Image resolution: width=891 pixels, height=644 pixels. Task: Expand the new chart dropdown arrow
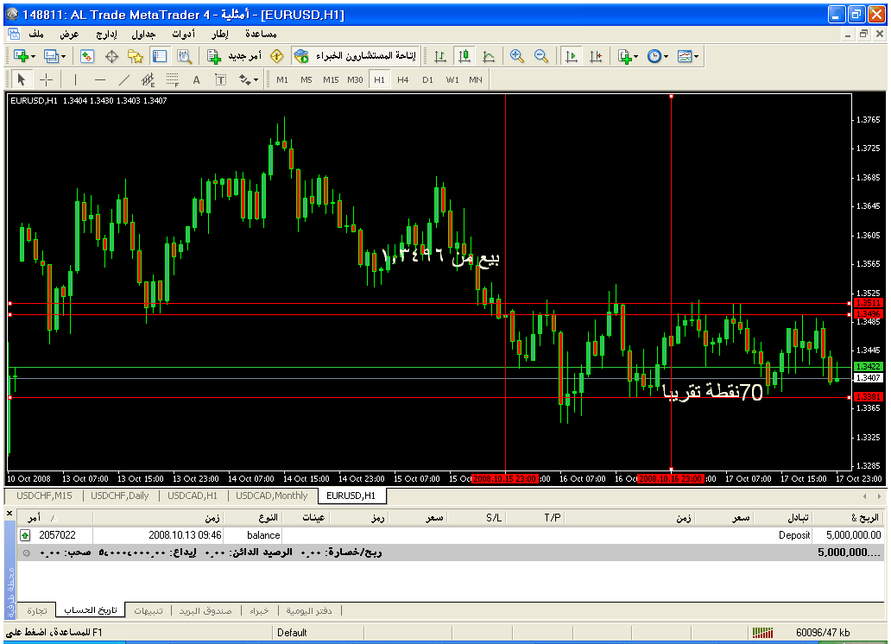(33, 56)
